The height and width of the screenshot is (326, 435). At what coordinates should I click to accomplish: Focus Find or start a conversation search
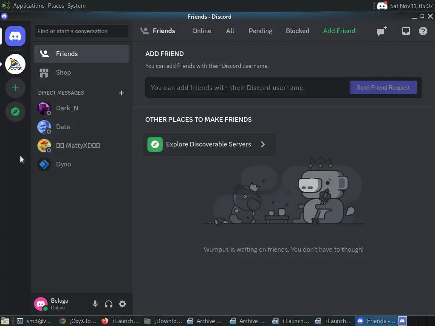tap(81, 31)
